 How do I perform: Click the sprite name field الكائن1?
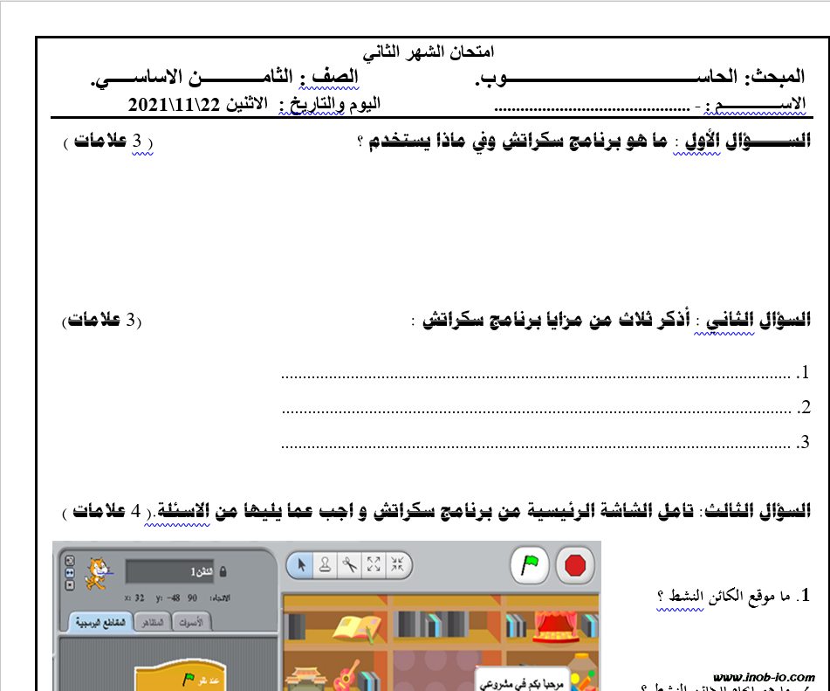coord(169,571)
